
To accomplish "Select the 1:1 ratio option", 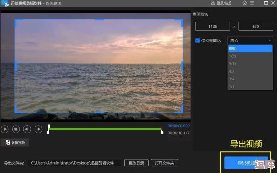I will [250, 86].
